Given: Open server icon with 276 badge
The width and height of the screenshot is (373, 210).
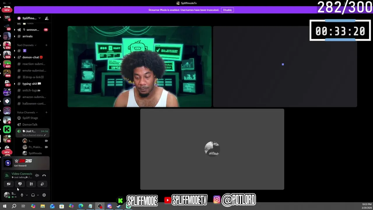Looking at the screenshot, I should pos(7,45).
